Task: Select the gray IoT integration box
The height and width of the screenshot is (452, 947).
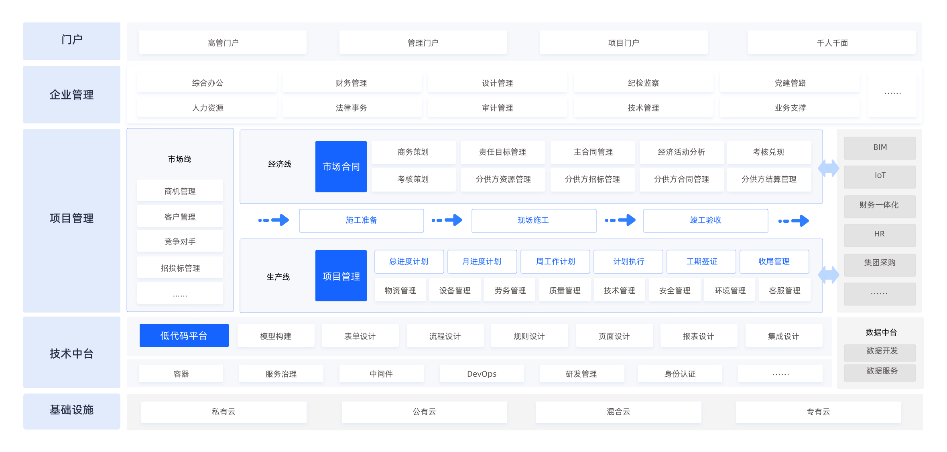Action: click(880, 176)
